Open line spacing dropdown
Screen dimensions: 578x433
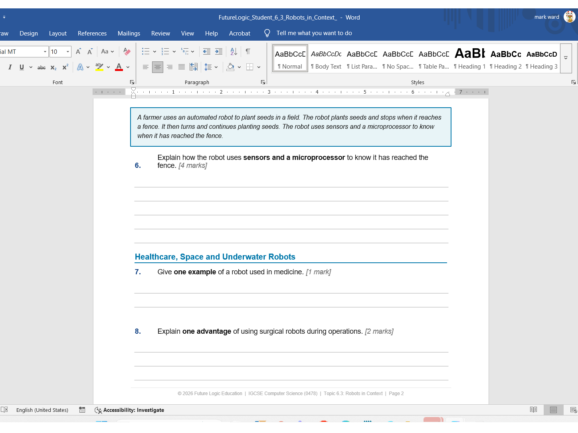click(x=211, y=67)
